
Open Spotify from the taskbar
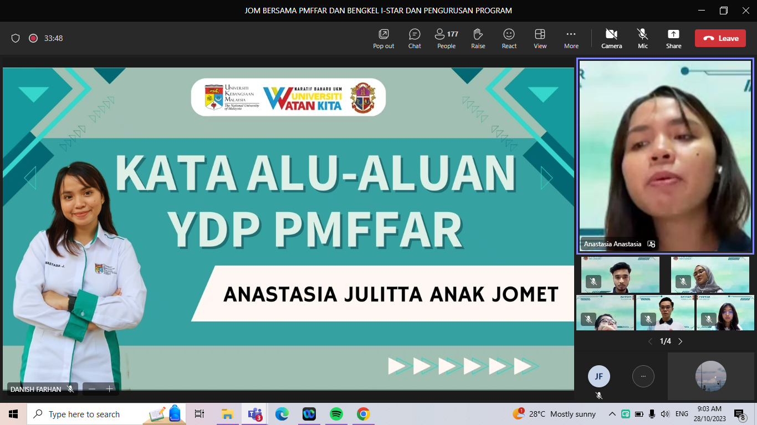point(336,414)
